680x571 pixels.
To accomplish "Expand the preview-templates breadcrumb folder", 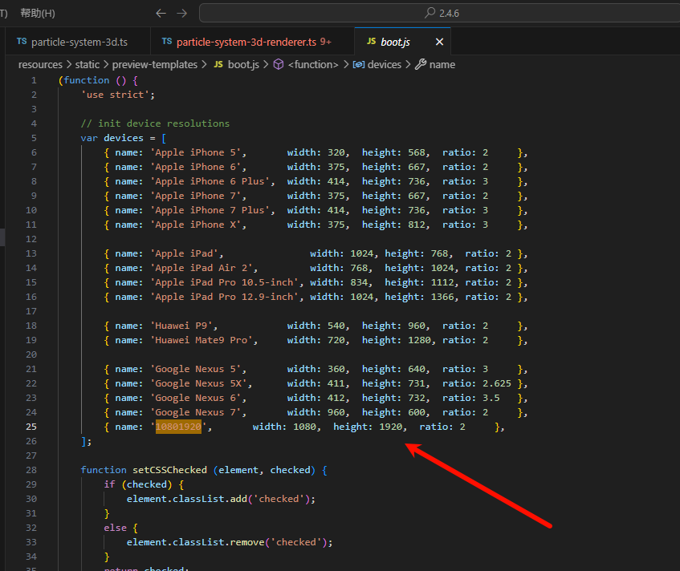I will tap(154, 64).
